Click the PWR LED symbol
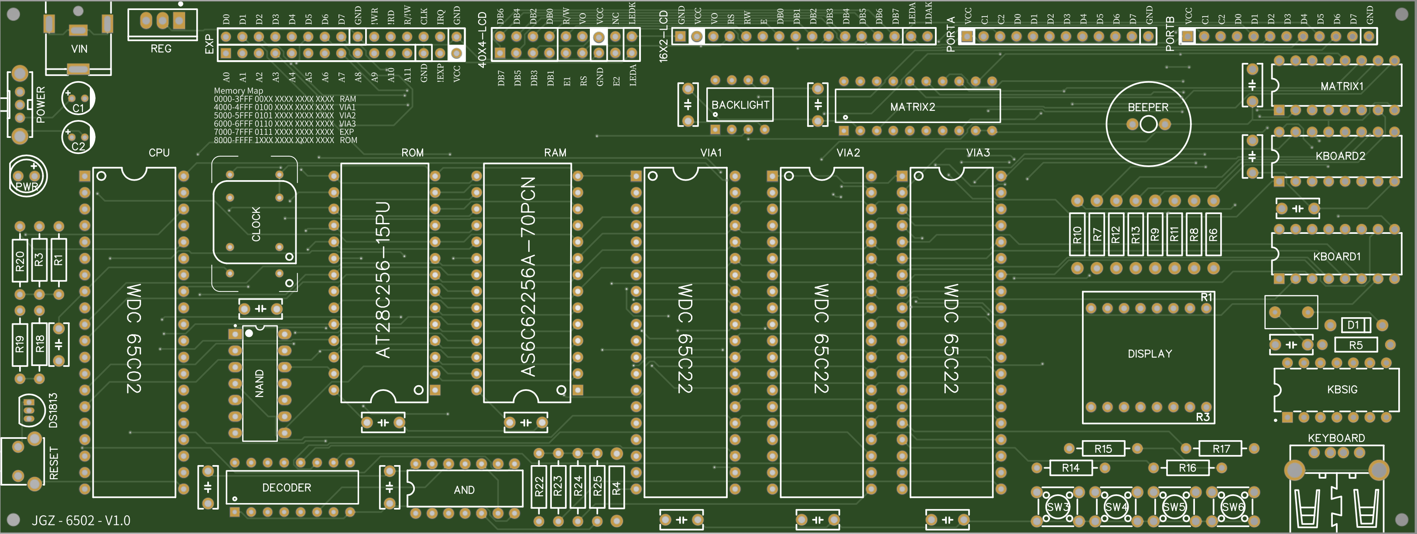Image resolution: width=1417 pixels, height=534 pixels. 27,176
